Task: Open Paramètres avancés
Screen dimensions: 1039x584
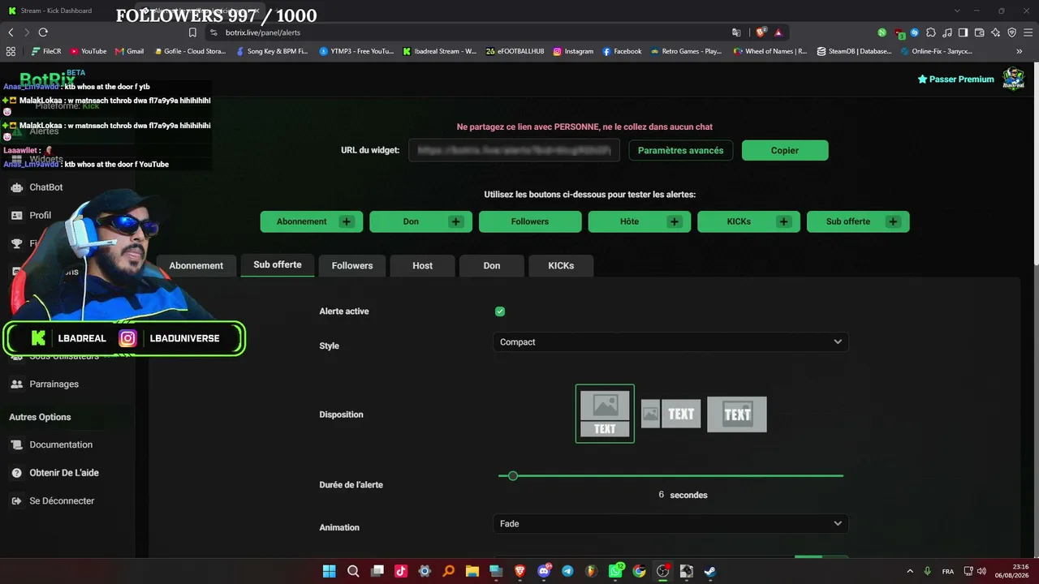Action: tap(681, 150)
